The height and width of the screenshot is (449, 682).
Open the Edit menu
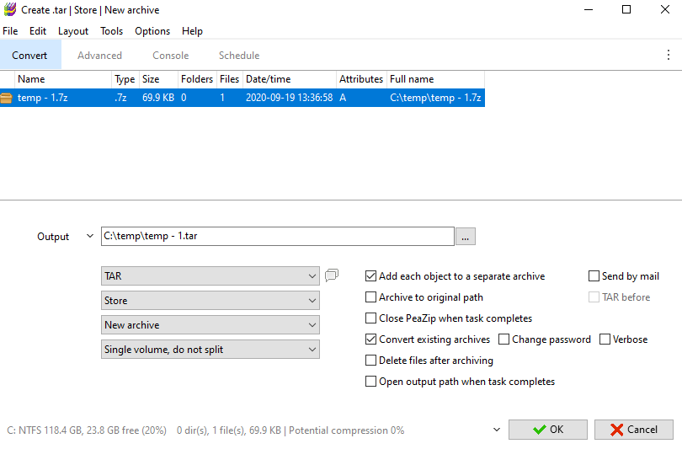click(x=38, y=31)
